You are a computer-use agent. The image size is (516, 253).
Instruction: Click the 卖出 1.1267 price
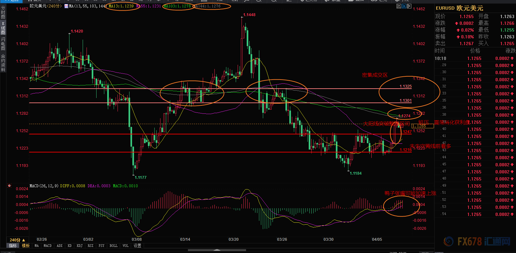point(467,44)
